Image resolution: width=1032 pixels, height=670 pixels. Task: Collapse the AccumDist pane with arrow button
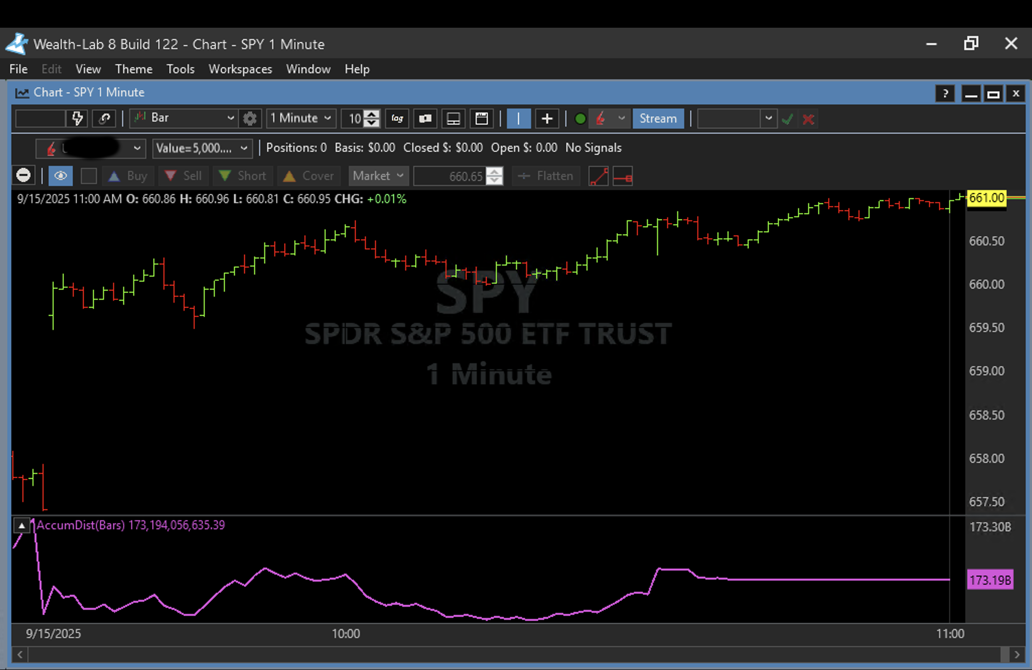[x=22, y=526]
